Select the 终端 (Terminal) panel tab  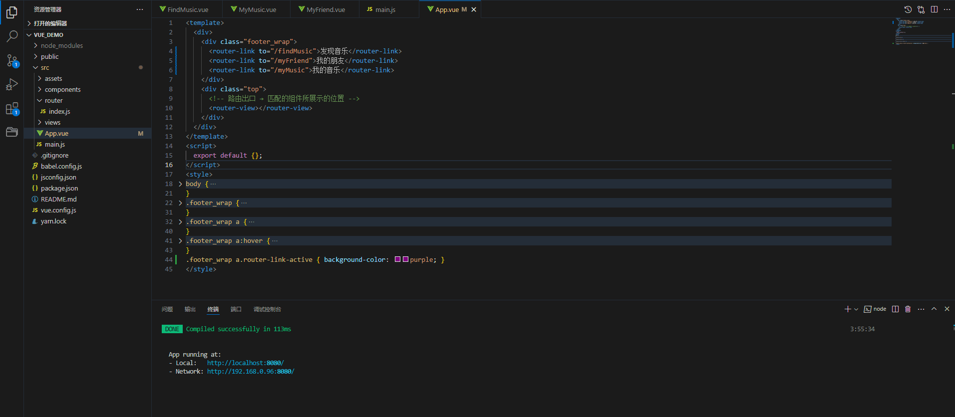(213, 309)
